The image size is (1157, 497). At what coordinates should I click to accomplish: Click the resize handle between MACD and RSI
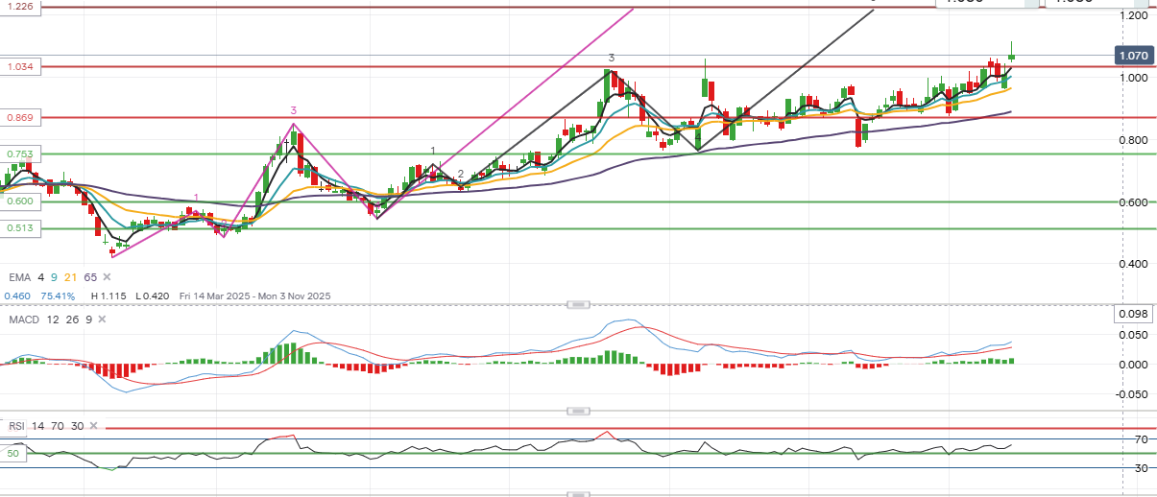[x=578, y=411]
